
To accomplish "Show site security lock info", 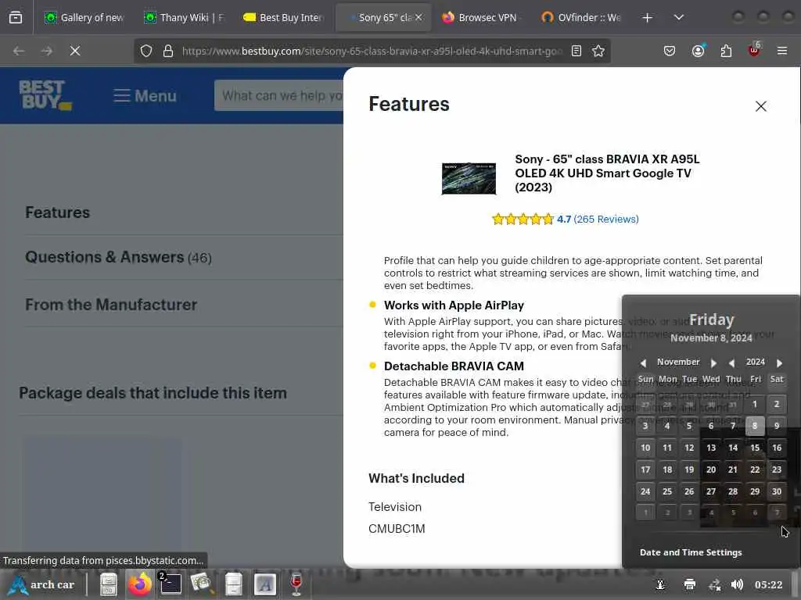I will [x=168, y=51].
